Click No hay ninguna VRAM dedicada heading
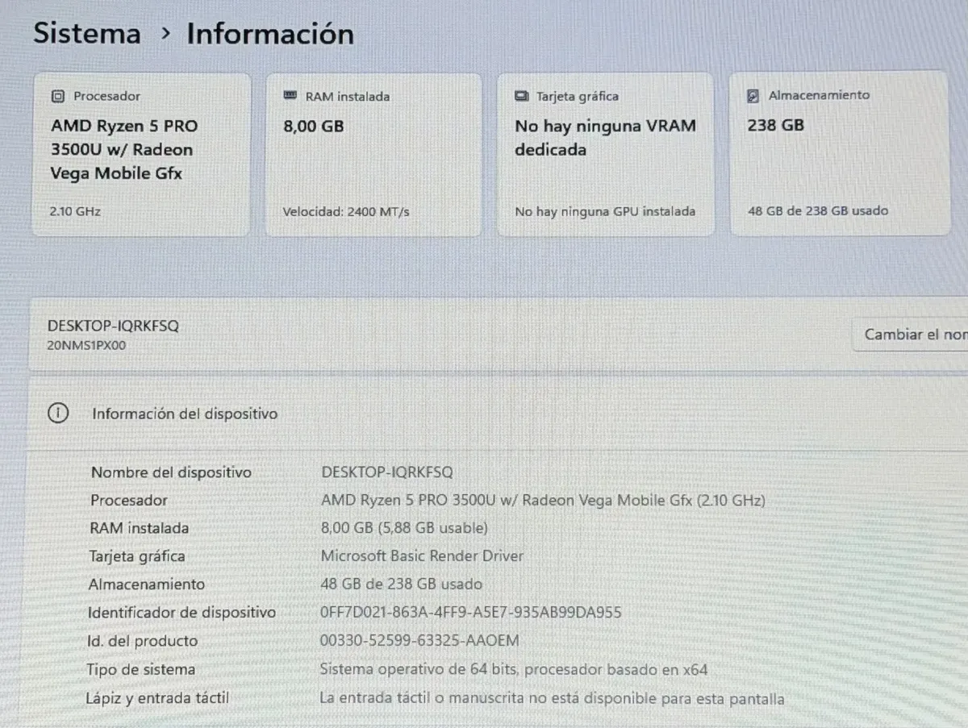Image resolution: width=968 pixels, height=728 pixels. (605, 138)
